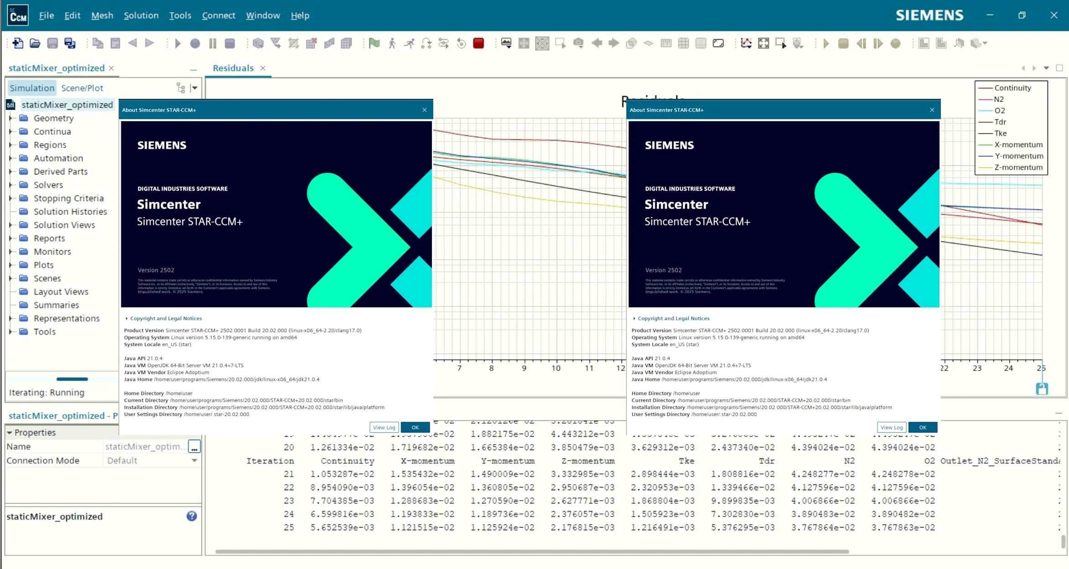Click the fit plot to view icon
Image resolution: width=1069 pixels, height=569 pixels.
764,43
